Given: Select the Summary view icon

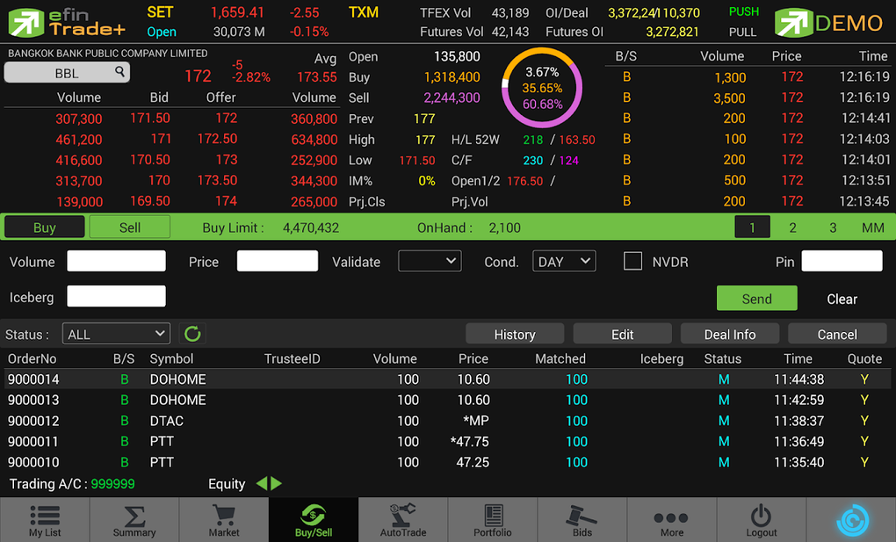Looking at the screenshot, I should click(134, 519).
